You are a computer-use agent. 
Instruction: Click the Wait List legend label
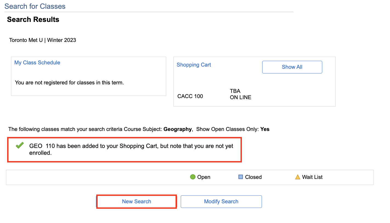(x=312, y=177)
